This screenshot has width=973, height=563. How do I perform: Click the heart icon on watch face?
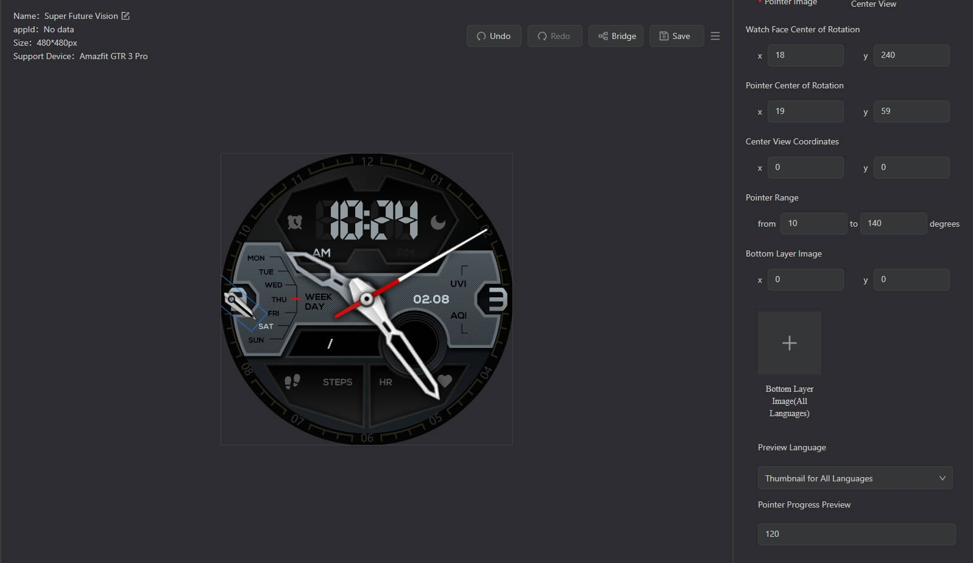click(x=445, y=381)
